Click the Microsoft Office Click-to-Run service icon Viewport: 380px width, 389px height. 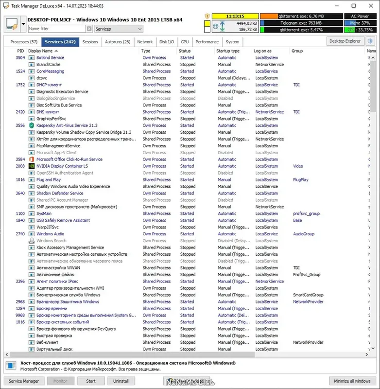coord(32,159)
